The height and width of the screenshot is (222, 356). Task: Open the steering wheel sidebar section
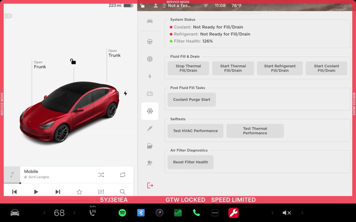[150, 42]
